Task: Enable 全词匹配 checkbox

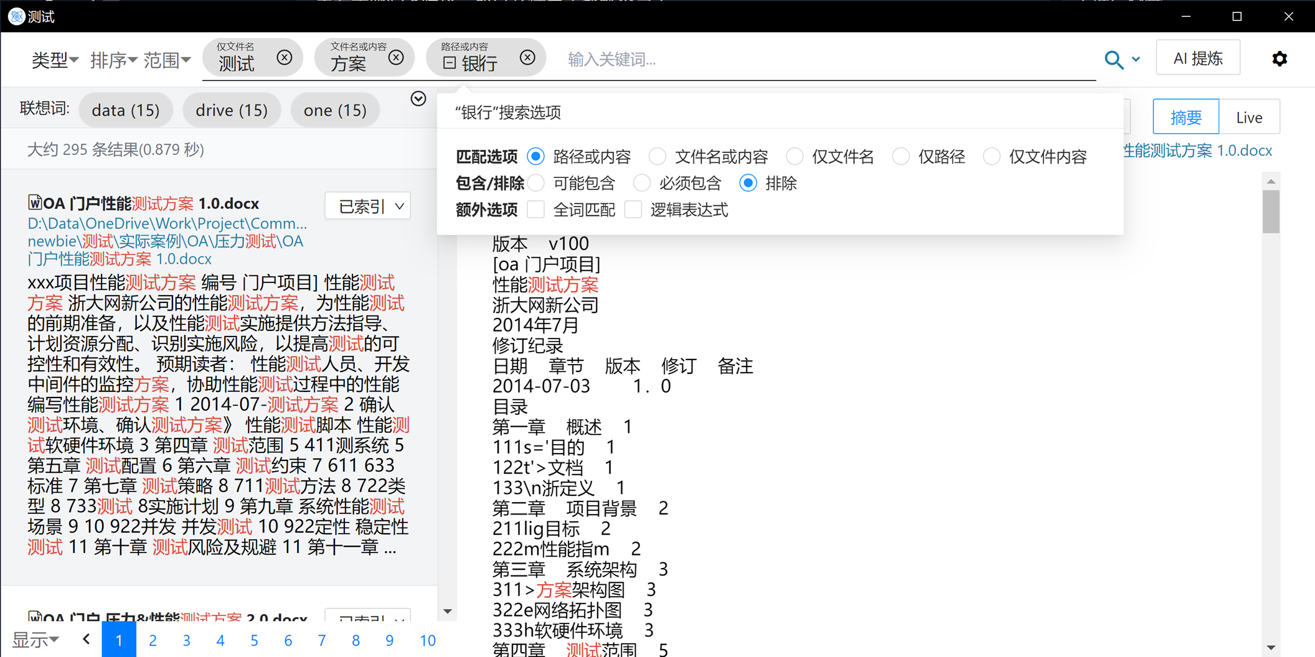Action: click(x=536, y=210)
